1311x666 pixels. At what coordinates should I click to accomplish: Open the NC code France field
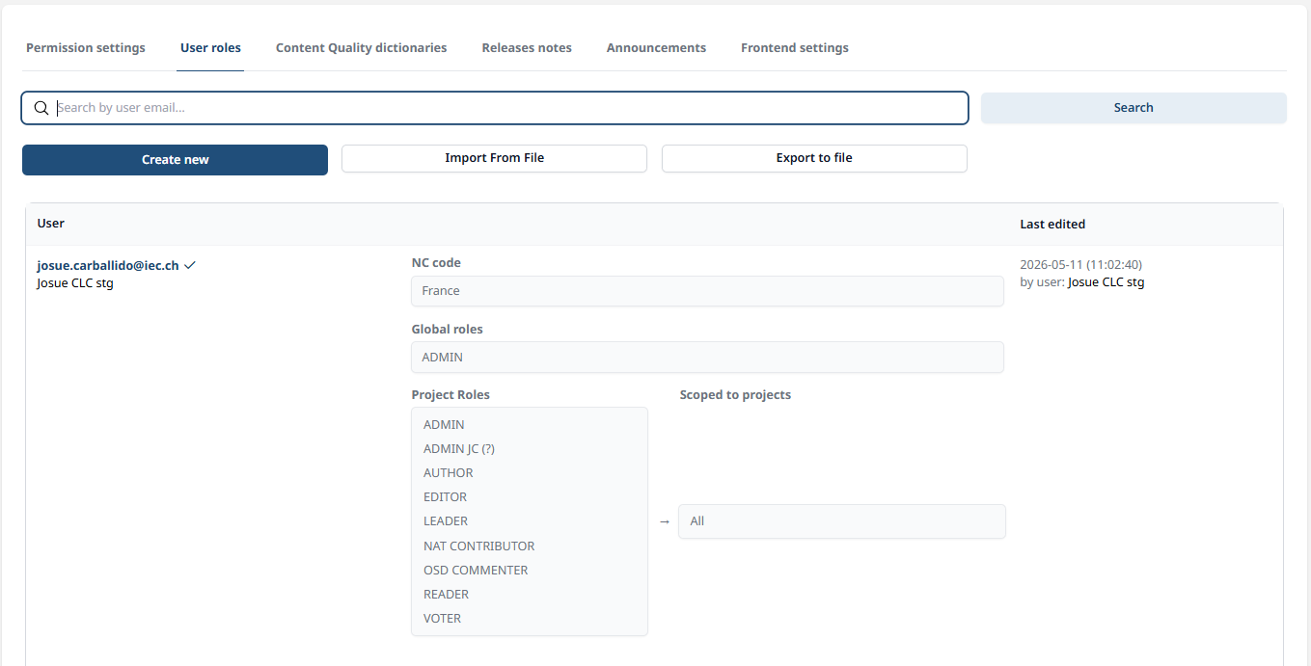pos(707,291)
